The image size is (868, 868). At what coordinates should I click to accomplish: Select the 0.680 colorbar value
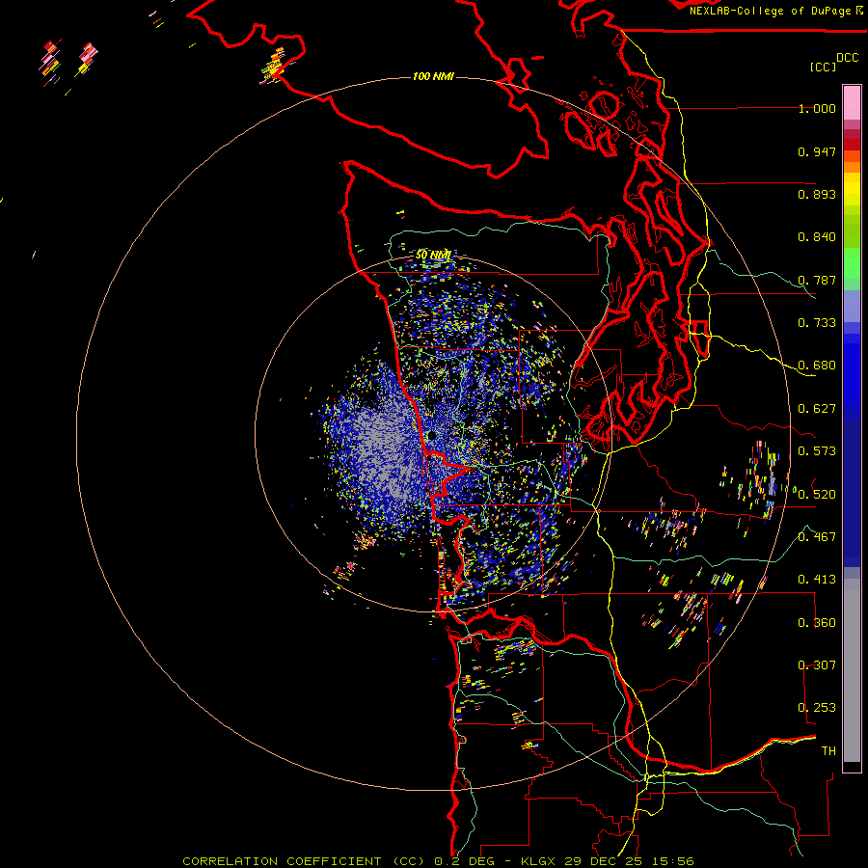point(817,366)
